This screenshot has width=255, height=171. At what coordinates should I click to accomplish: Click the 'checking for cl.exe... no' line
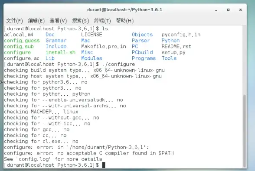click(41, 142)
